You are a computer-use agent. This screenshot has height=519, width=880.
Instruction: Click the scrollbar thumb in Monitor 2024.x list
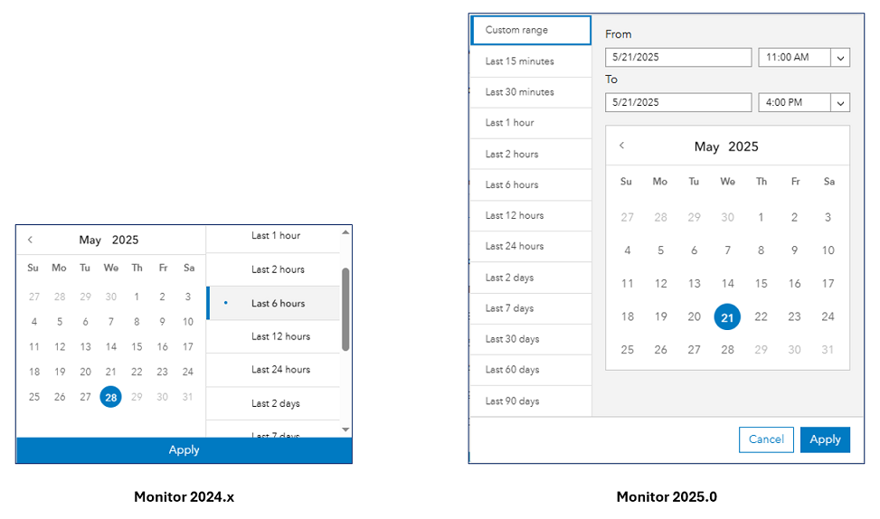[345, 309]
